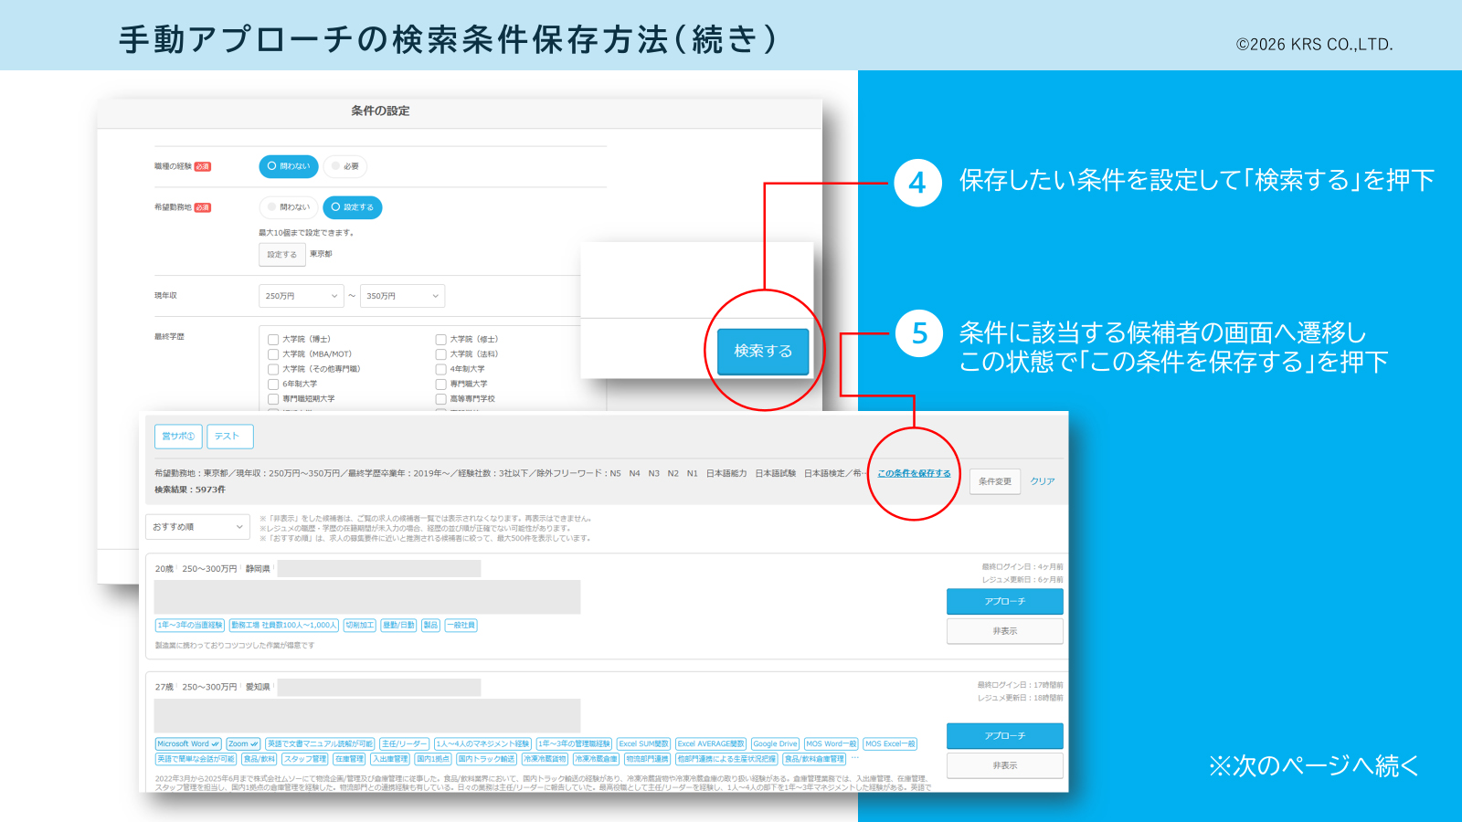This screenshot has width=1462, height=822.
Task: Open the 250万円 minimum salary dropdown
Action: coord(301,296)
